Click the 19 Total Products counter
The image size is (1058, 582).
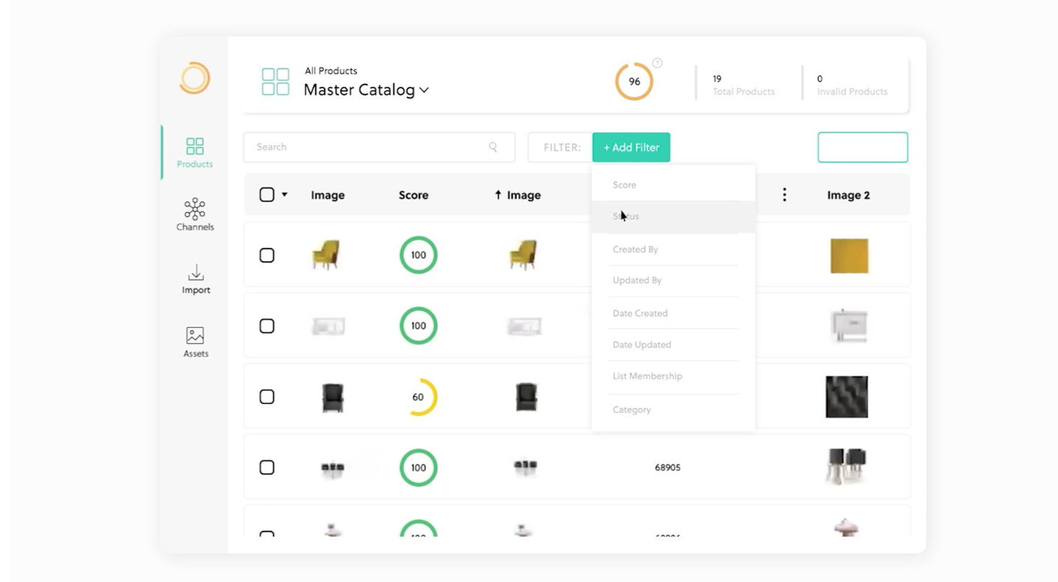point(743,85)
